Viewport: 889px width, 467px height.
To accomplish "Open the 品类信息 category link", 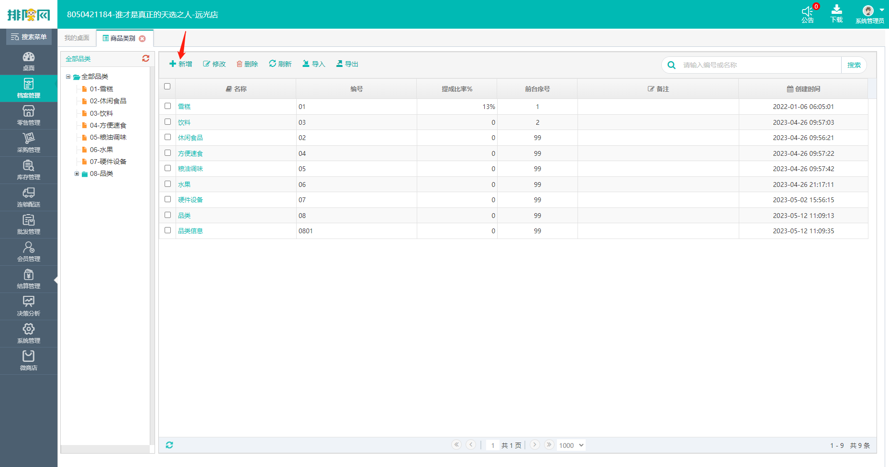I will (190, 231).
